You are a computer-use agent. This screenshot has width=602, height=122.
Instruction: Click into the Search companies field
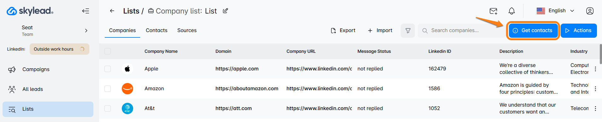tap(461, 30)
